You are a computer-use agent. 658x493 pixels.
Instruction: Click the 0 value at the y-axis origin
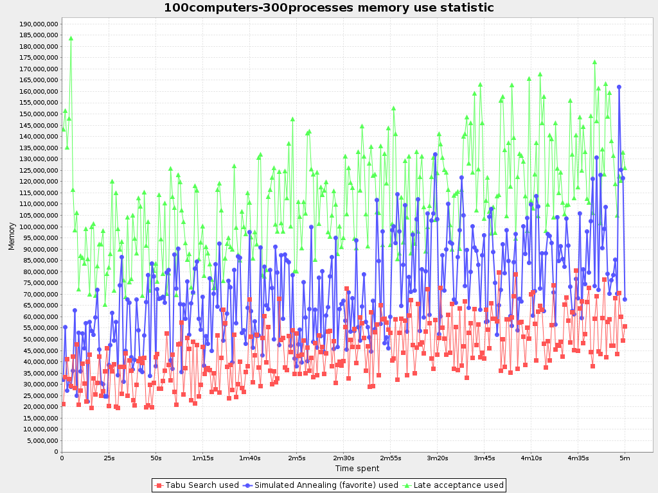coord(57,451)
